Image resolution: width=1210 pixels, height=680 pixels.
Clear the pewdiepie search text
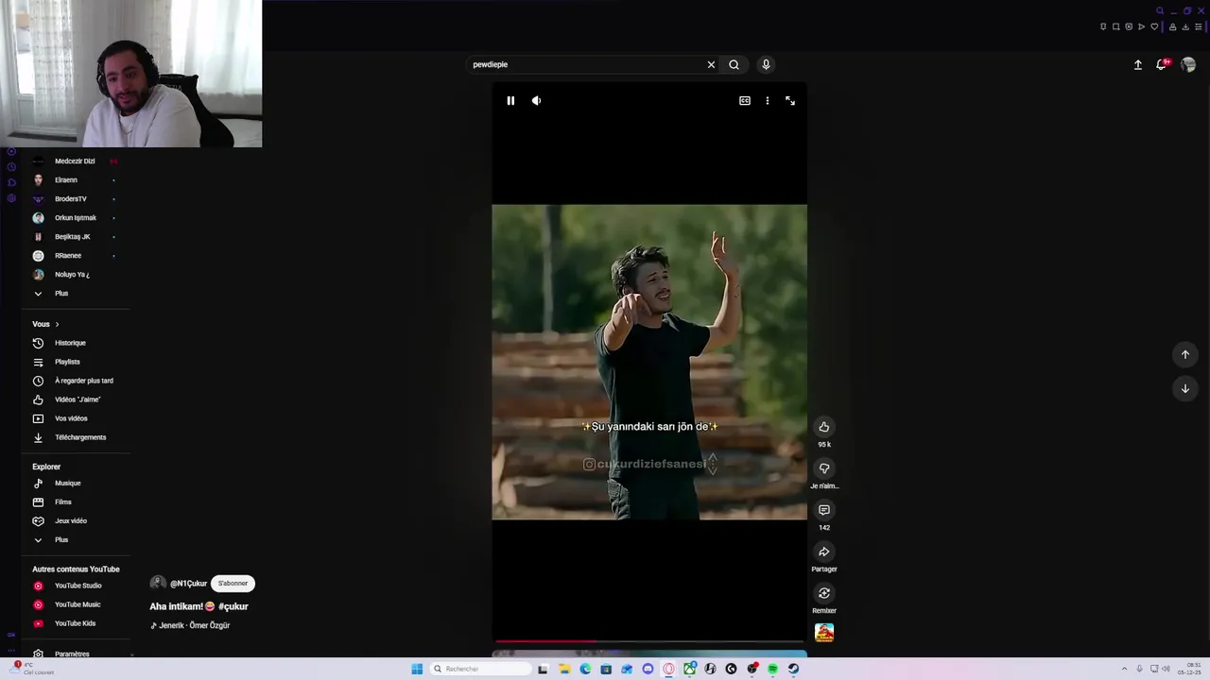coord(711,64)
